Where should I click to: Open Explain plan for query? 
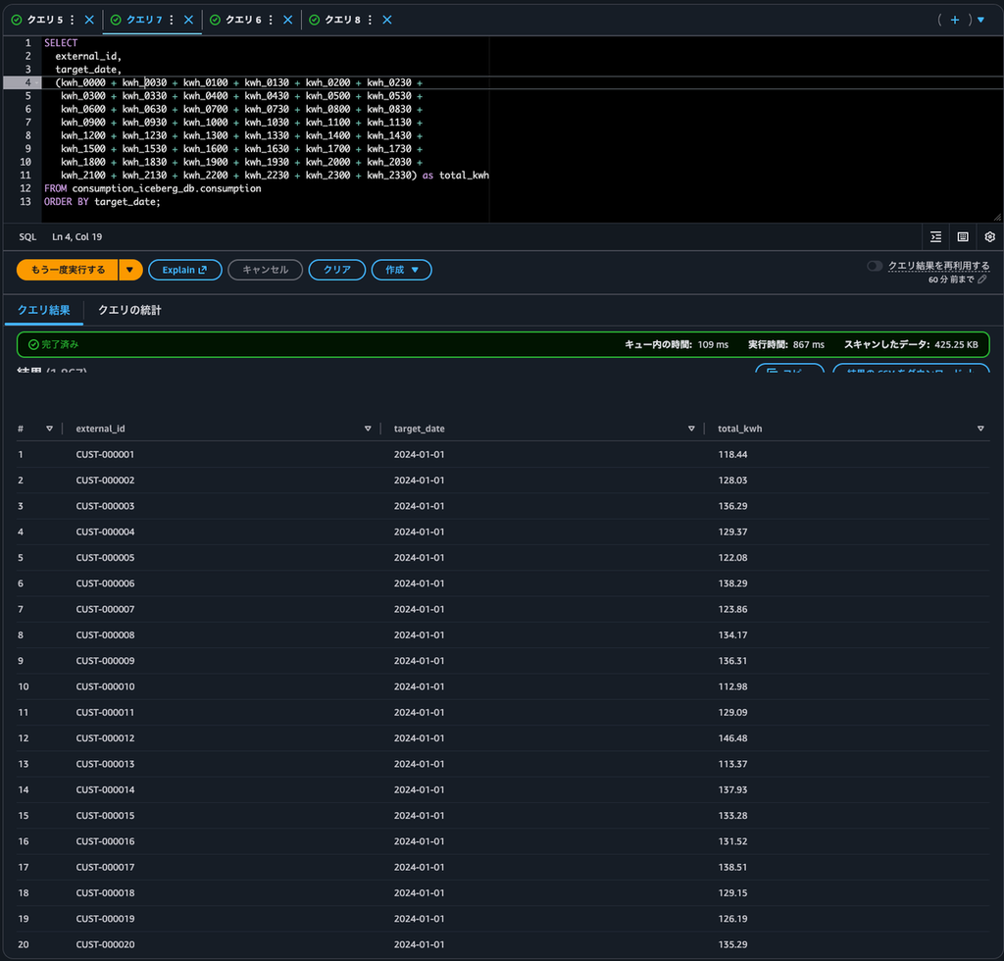pos(185,271)
